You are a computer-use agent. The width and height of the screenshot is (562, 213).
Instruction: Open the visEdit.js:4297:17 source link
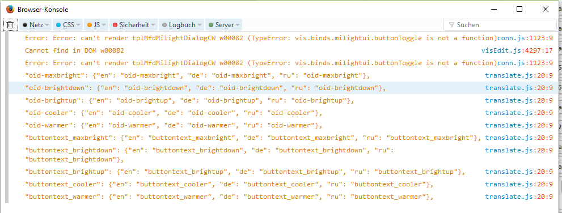(x=517, y=50)
